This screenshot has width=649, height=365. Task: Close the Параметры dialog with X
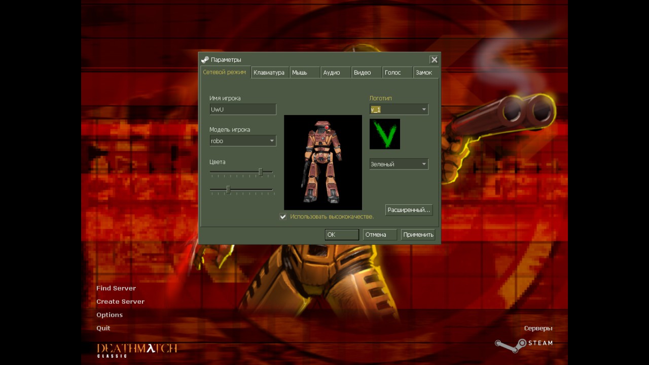tap(434, 60)
